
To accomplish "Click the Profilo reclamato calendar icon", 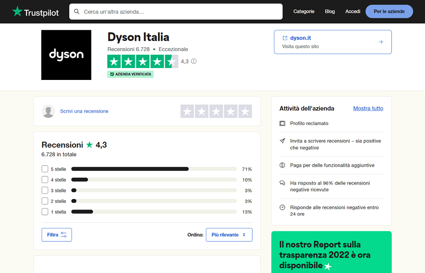I will click(x=283, y=123).
